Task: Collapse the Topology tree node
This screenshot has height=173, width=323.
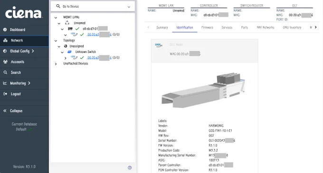Action: [56, 41]
